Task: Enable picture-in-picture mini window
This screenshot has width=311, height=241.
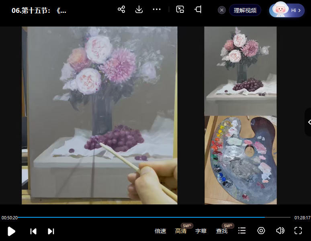Action: click(180, 10)
